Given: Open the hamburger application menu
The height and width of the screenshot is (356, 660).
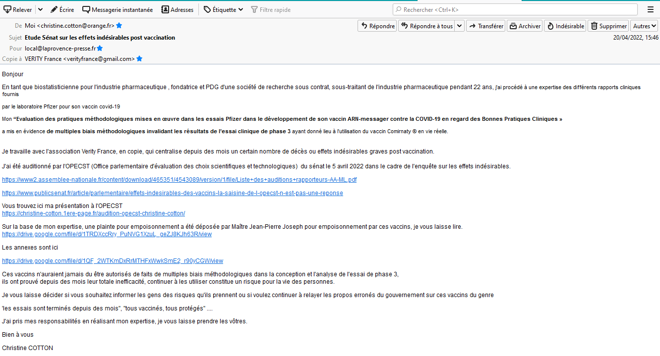Looking at the screenshot, I should tap(650, 10).
